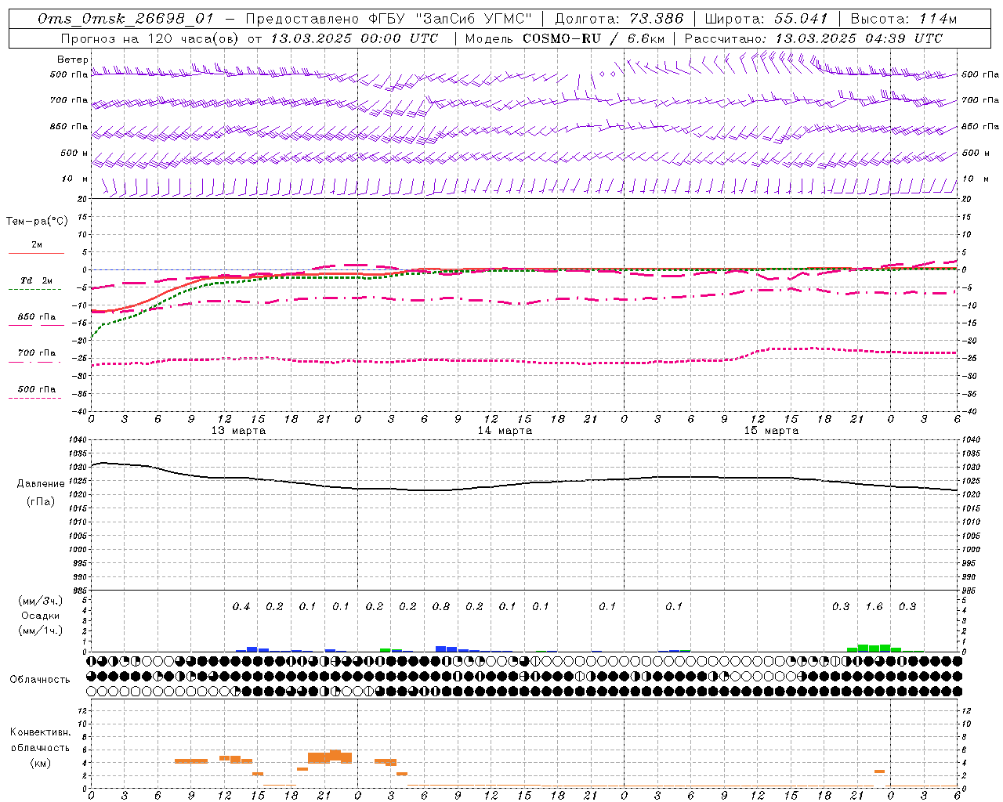
Task: Click the Широта: 55.041 value
Action: coord(766,19)
